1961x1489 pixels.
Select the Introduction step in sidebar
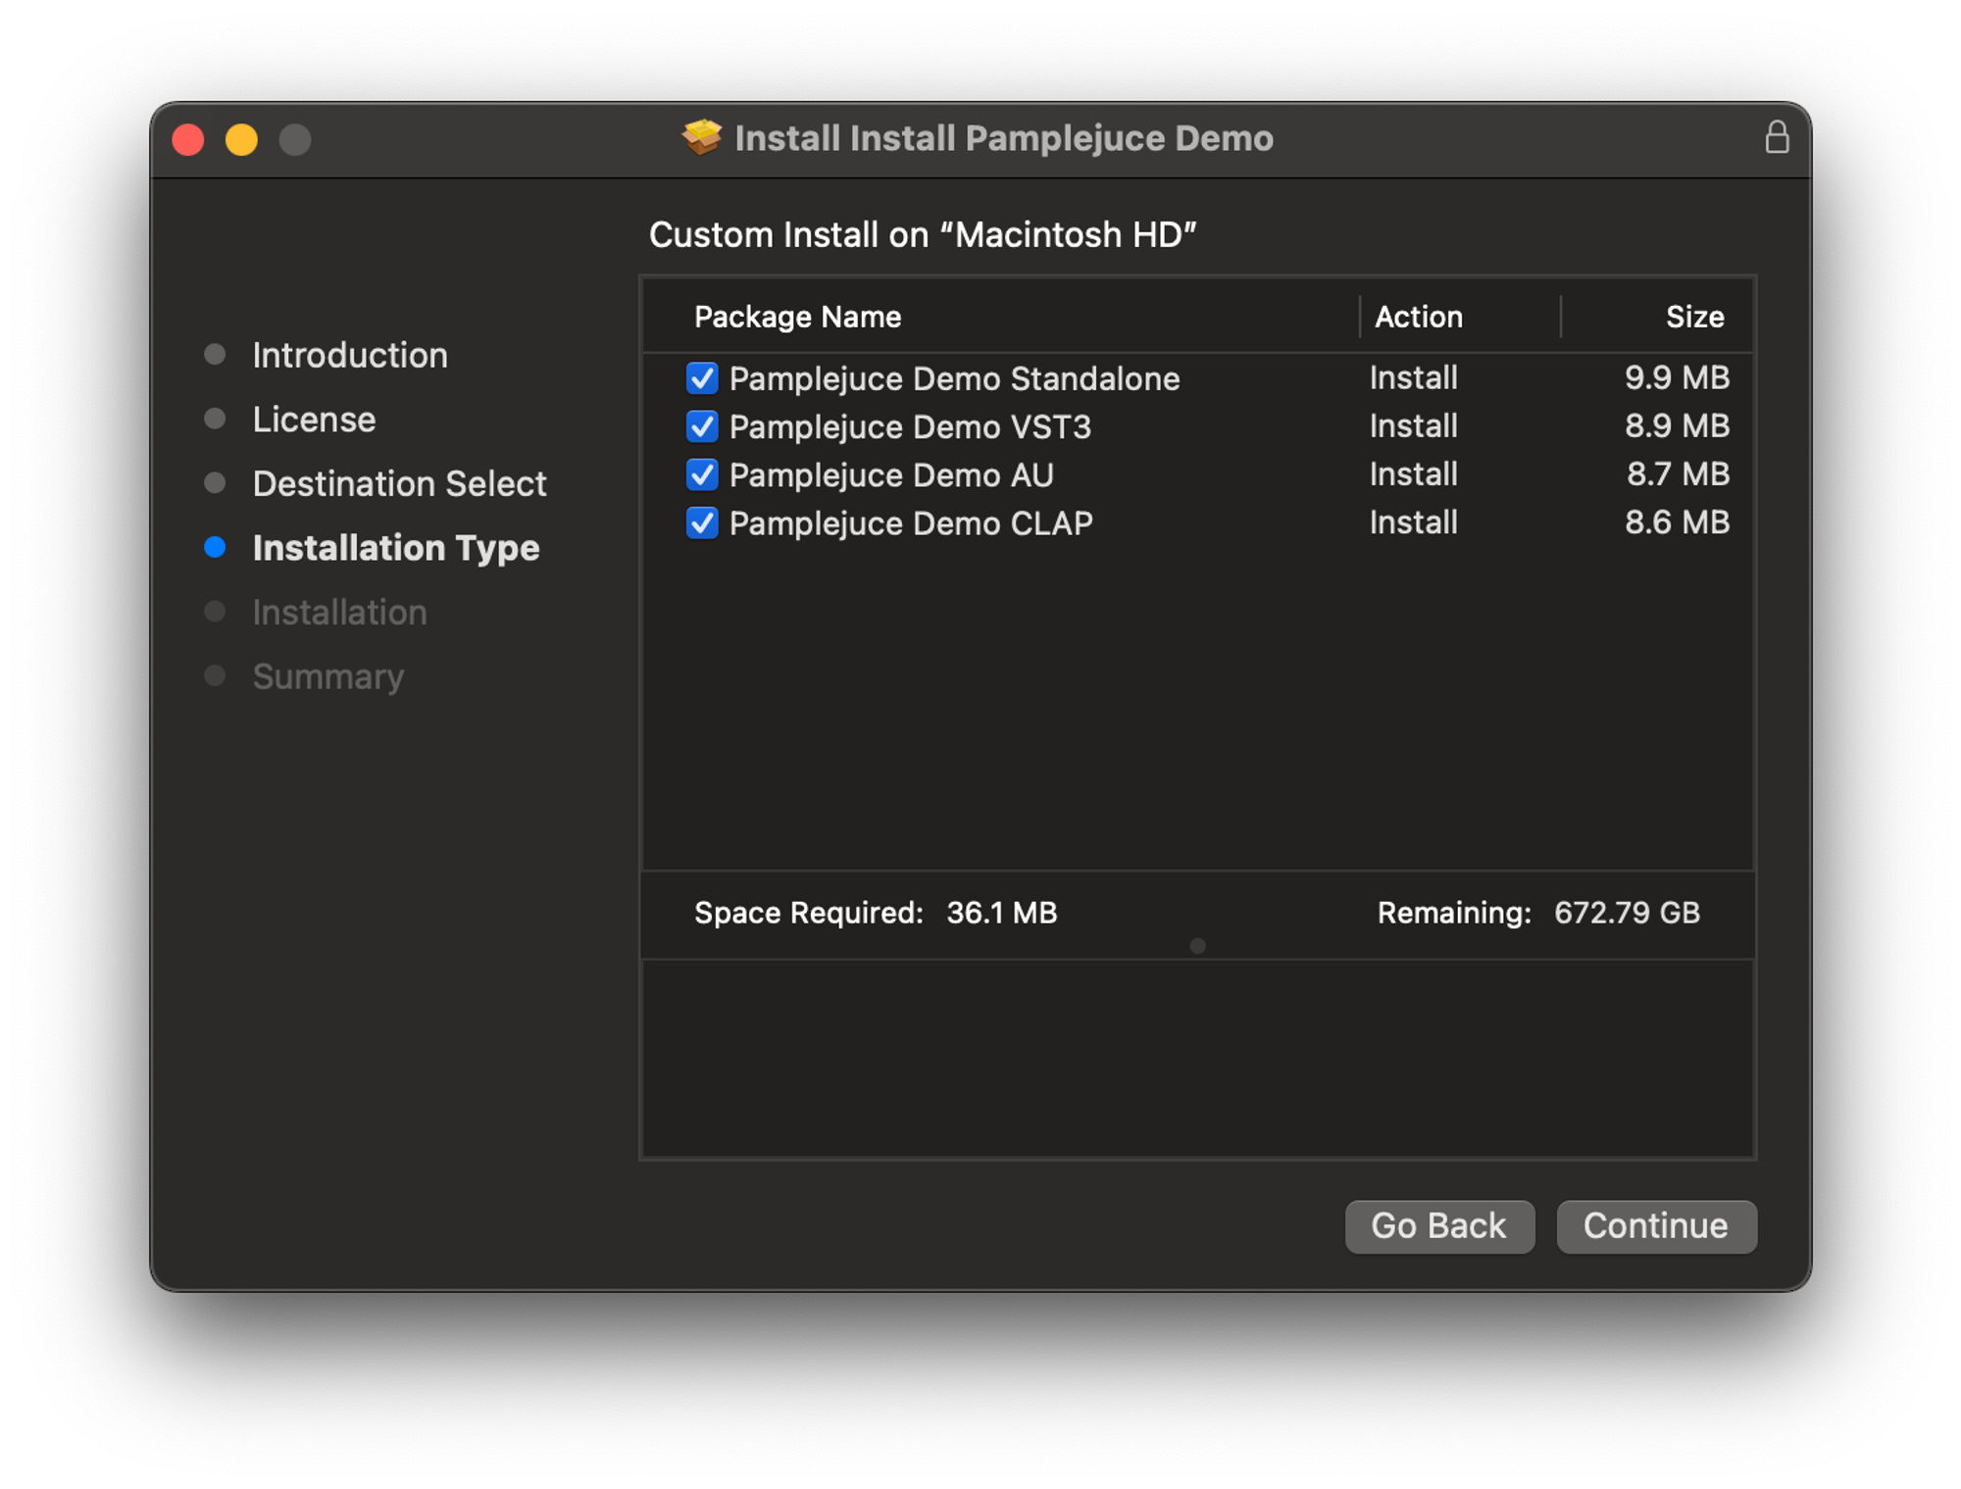[349, 355]
